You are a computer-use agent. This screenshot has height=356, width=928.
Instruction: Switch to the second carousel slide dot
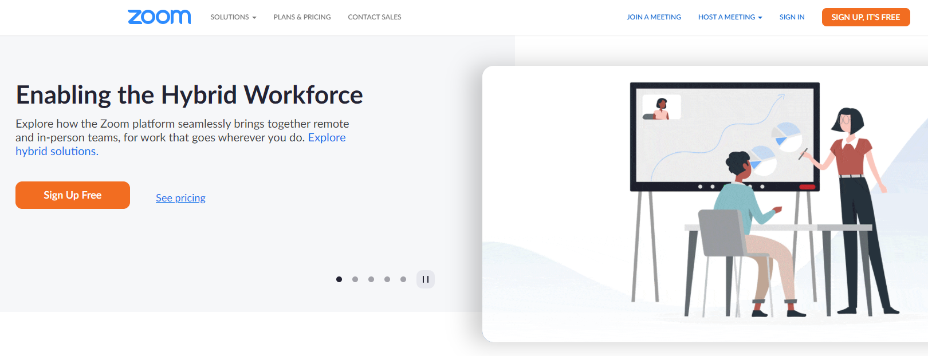pos(355,279)
